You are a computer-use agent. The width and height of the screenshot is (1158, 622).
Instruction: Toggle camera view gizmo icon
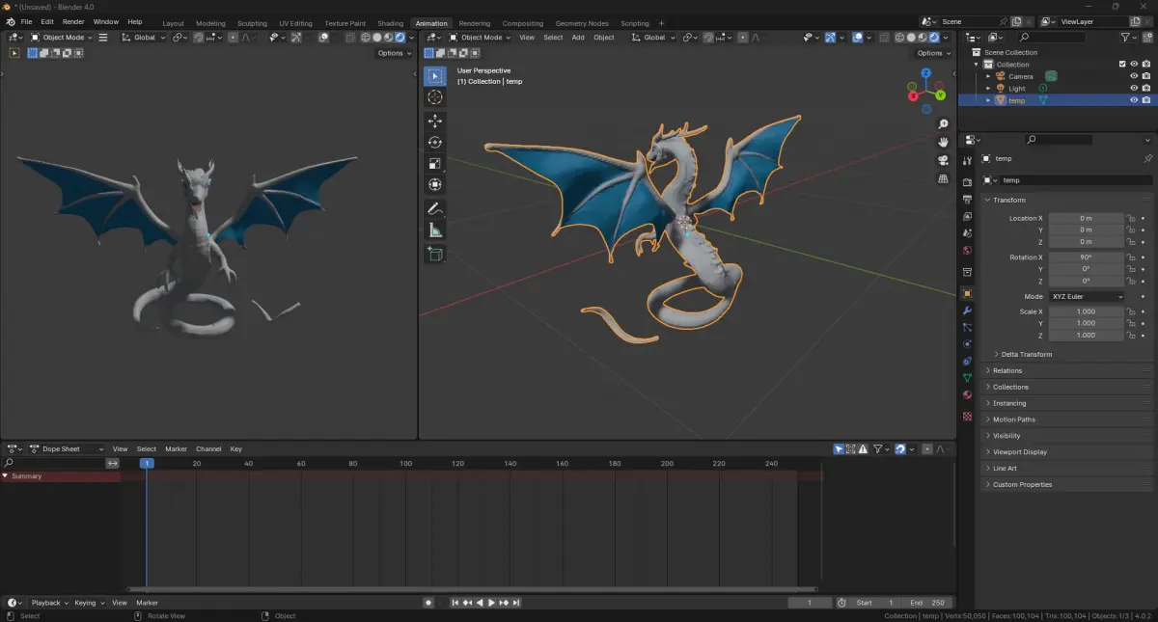click(x=943, y=161)
